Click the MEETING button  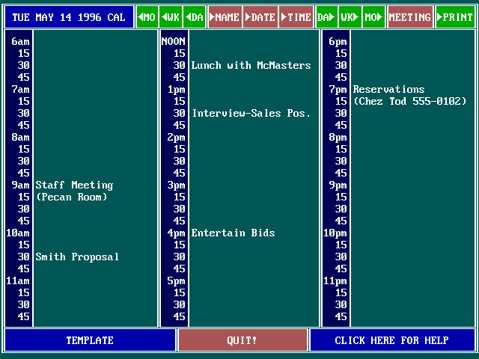coord(410,17)
